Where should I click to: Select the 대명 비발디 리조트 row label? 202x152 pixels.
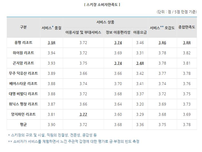point(23,94)
